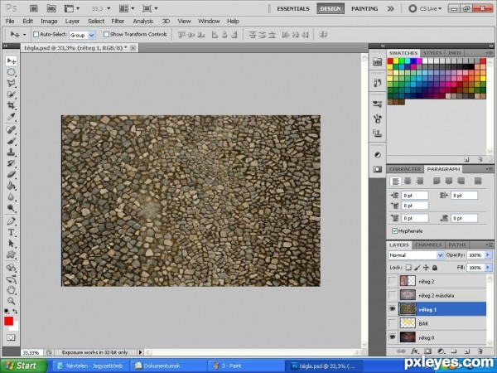Show the réteg 2 layer
The width and height of the screenshot is (497, 373).
[x=393, y=281]
